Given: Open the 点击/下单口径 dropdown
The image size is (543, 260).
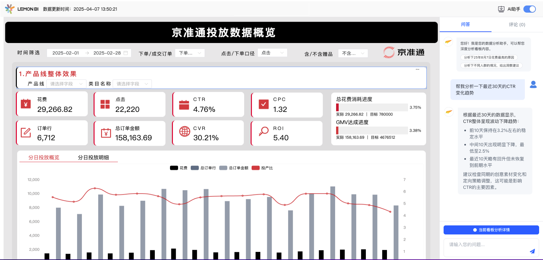Looking at the screenshot, I should [272, 53].
